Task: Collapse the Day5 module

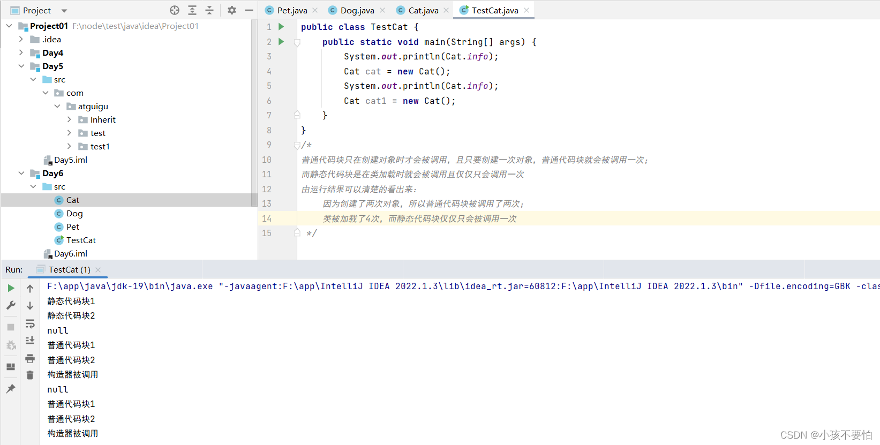Action: pos(21,66)
